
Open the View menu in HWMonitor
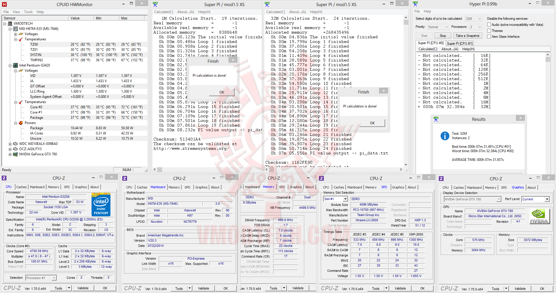(16, 12)
